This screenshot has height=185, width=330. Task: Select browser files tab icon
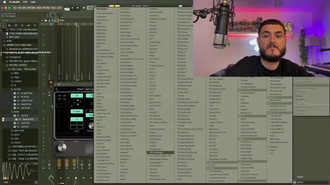[x=9, y=25]
